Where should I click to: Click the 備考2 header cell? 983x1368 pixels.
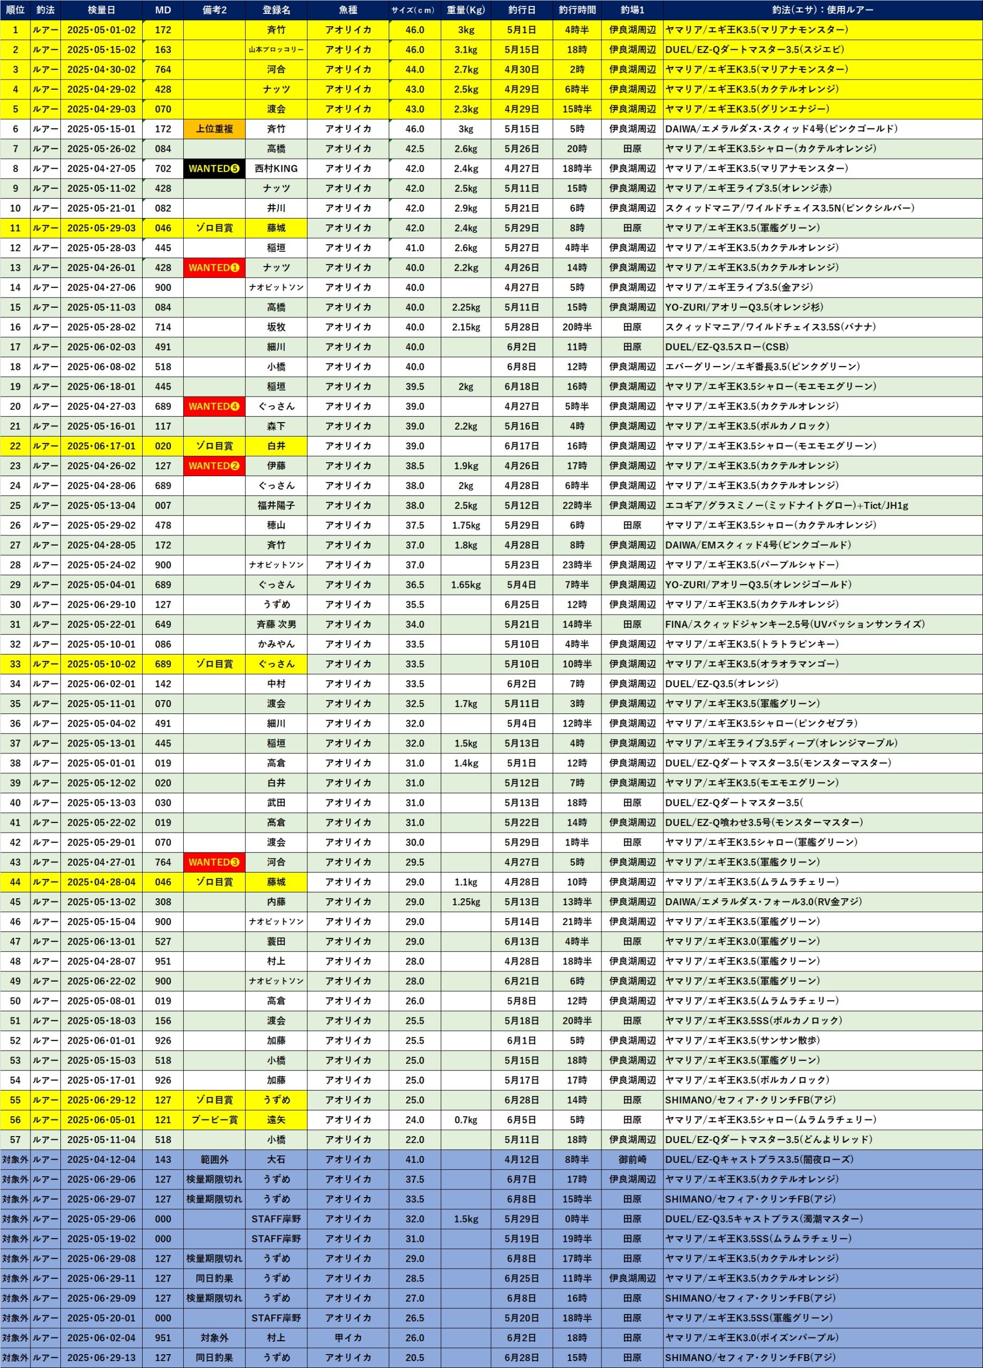[x=214, y=10]
